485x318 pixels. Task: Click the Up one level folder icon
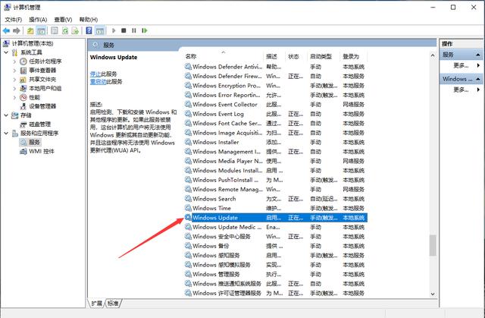click(30, 30)
